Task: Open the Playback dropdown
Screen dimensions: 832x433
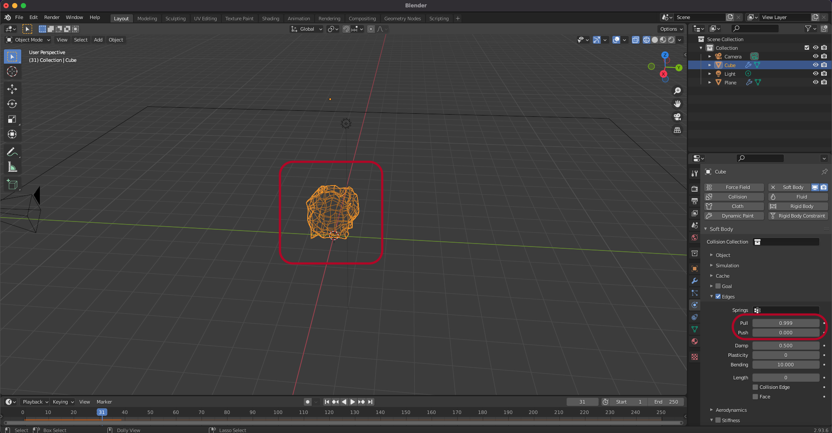Action: click(35, 402)
